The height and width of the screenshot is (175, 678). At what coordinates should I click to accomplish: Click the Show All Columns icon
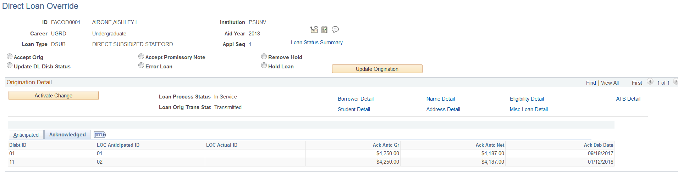100,135
